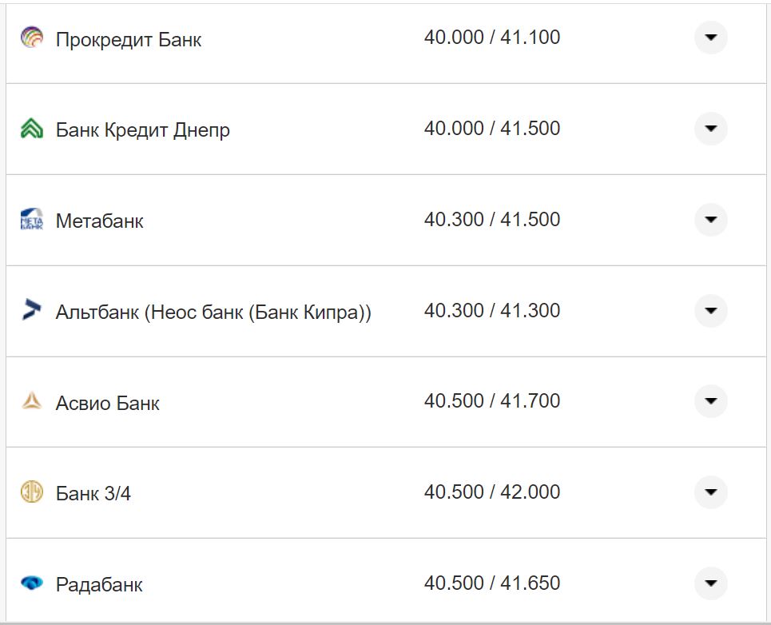Click the Банк 3/4 gold logo
This screenshot has height=625, width=771.
pos(31,492)
